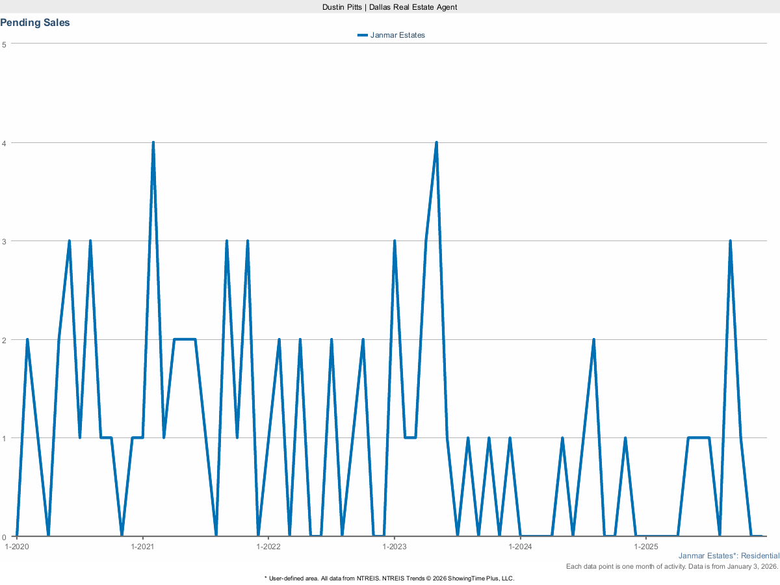This screenshot has height=585, width=780.
Task: Open the Janmar Estates*: Residential link
Action: click(729, 556)
